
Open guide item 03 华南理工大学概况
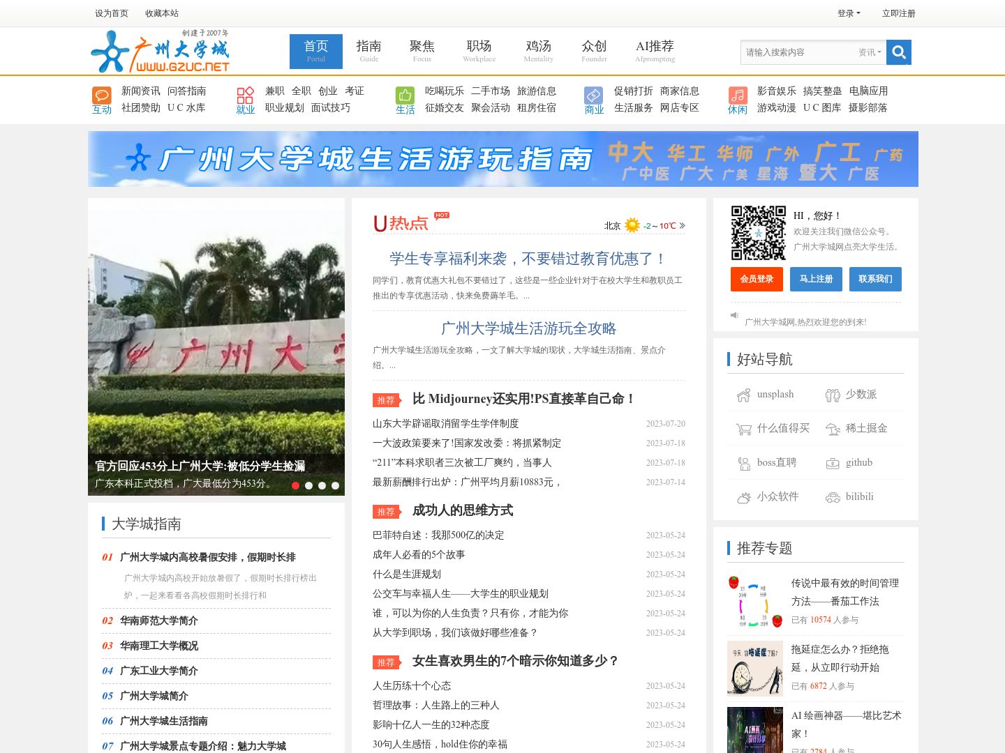[159, 646]
